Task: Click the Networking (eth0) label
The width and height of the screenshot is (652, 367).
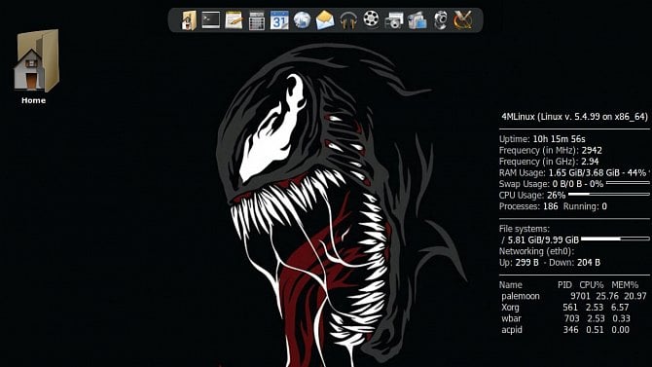Action: [536, 251]
